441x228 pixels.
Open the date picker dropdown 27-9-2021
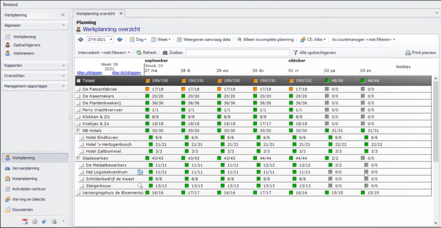[x=112, y=40]
